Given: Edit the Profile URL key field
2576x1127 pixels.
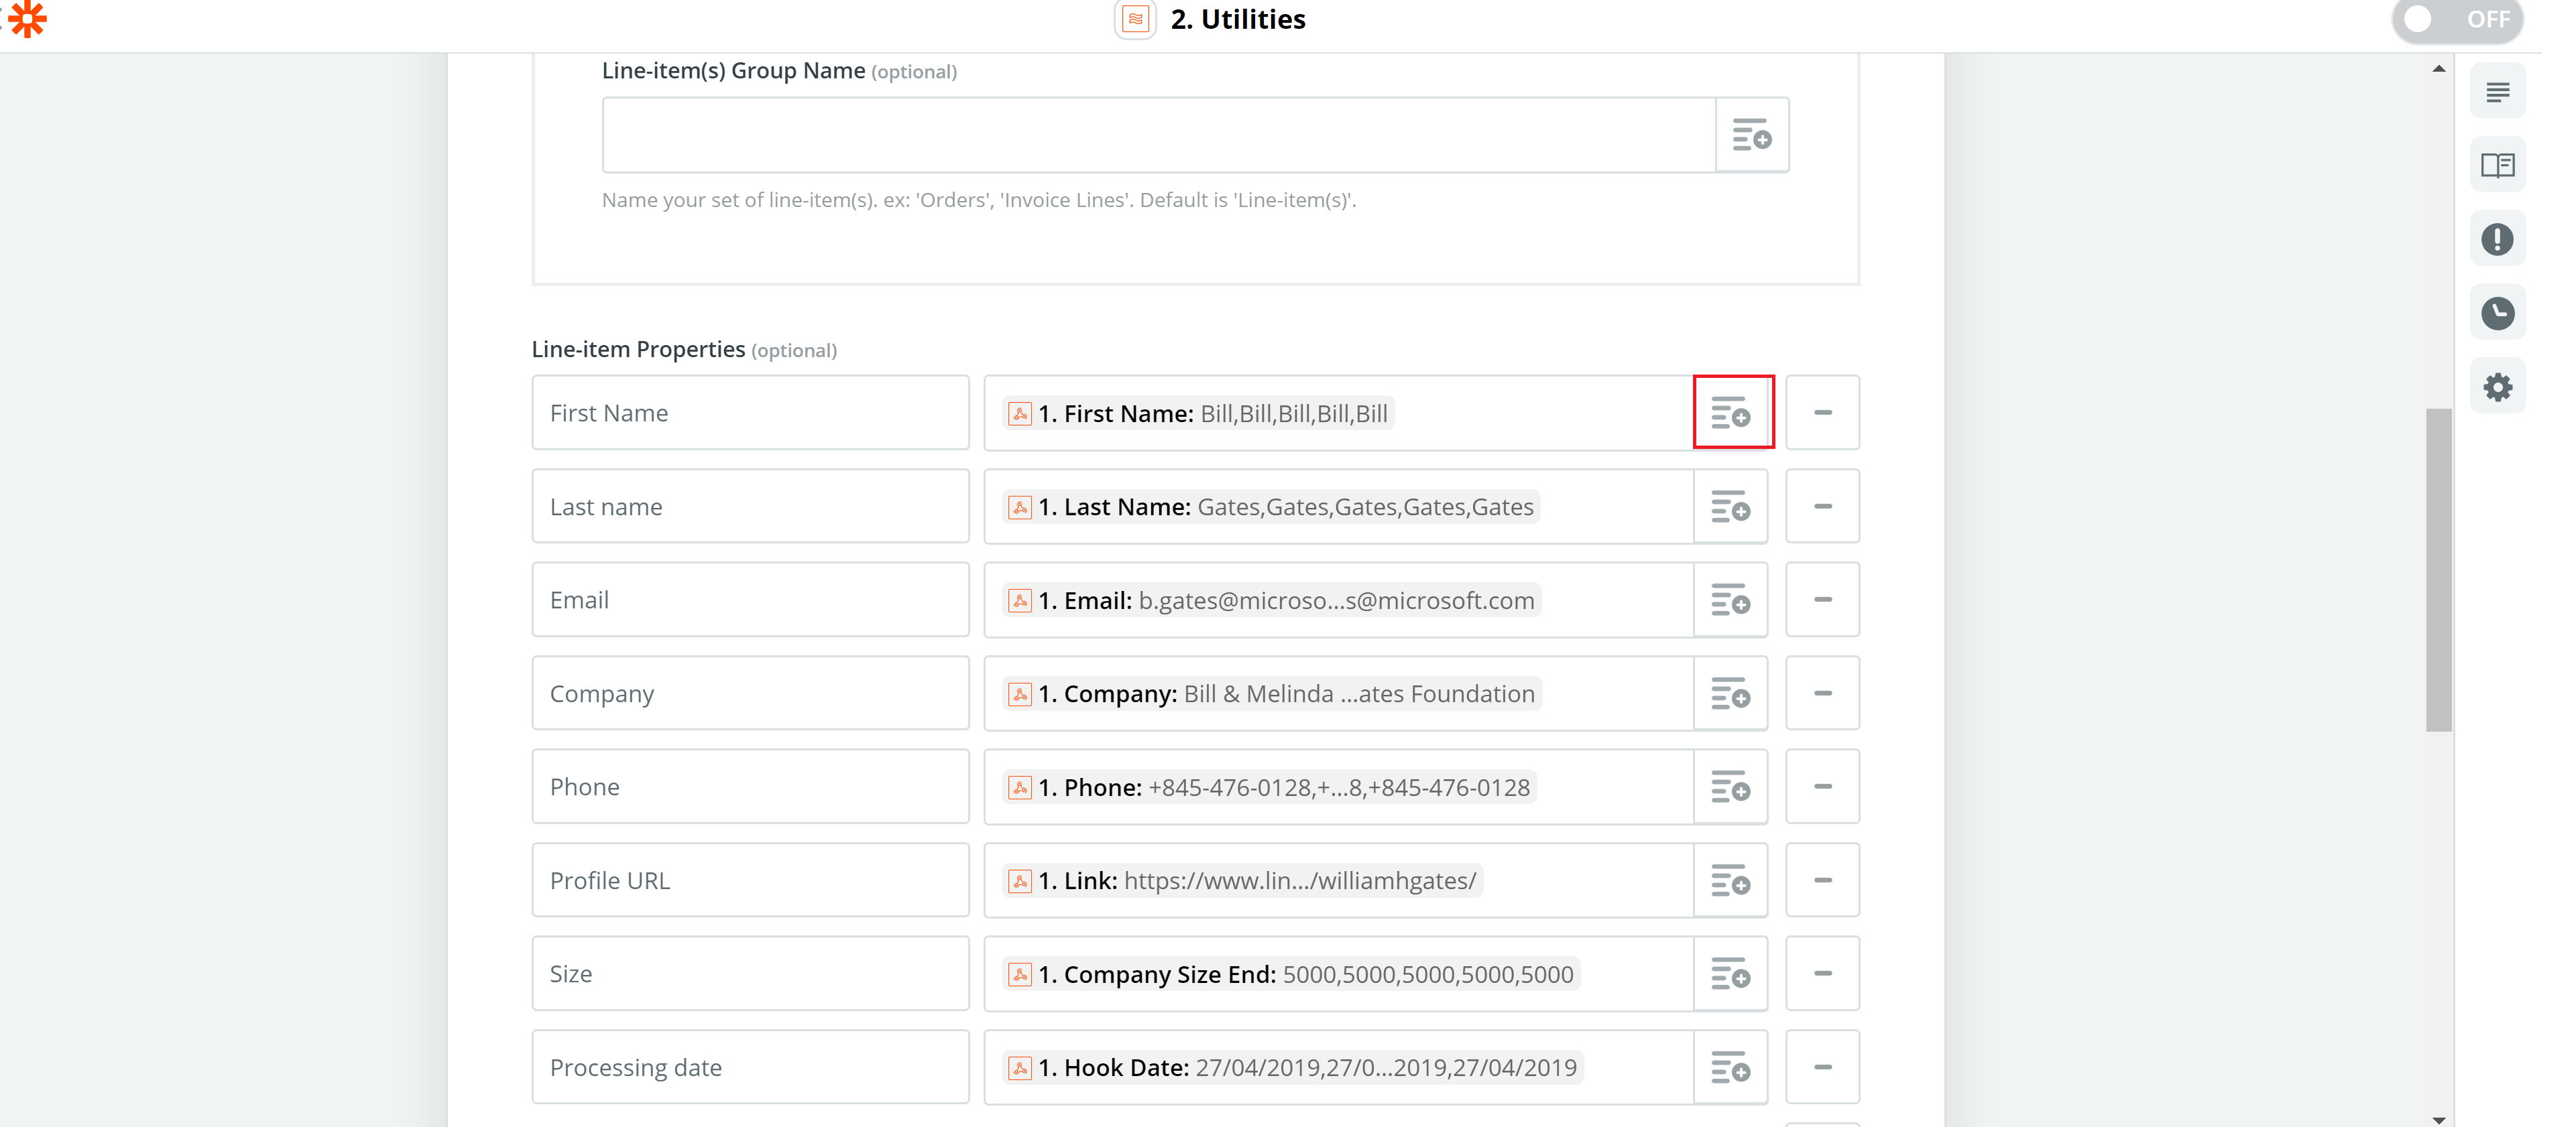Looking at the screenshot, I should 750,880.
